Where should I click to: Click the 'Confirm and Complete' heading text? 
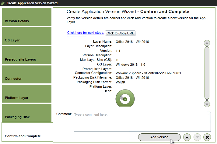pos(165,12)
